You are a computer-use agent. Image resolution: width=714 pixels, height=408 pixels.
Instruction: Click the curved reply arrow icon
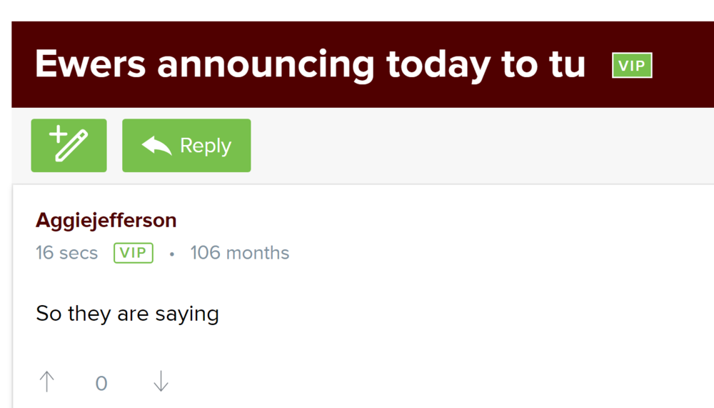[x=156, y=146]
